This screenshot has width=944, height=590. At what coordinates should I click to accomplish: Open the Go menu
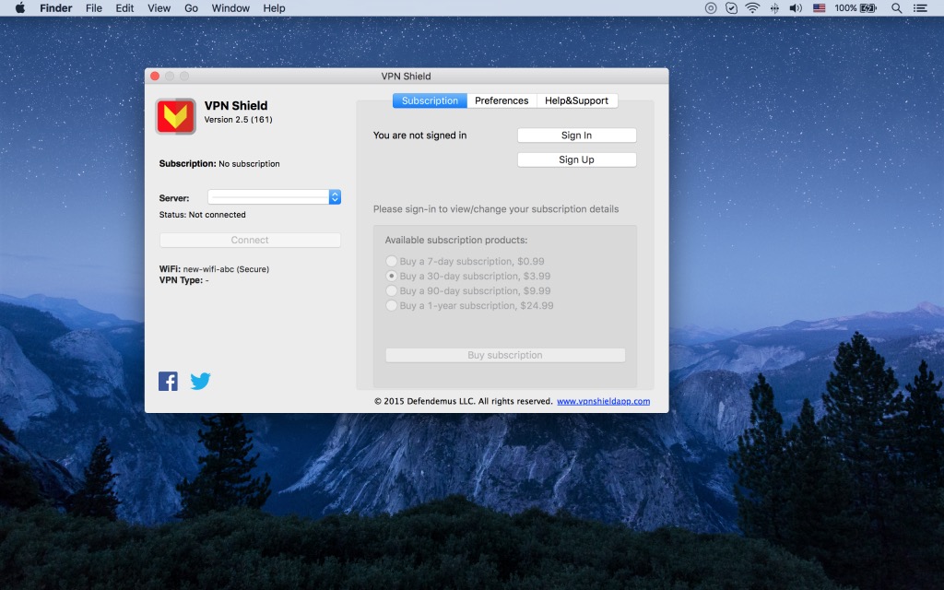click(191, 7)
